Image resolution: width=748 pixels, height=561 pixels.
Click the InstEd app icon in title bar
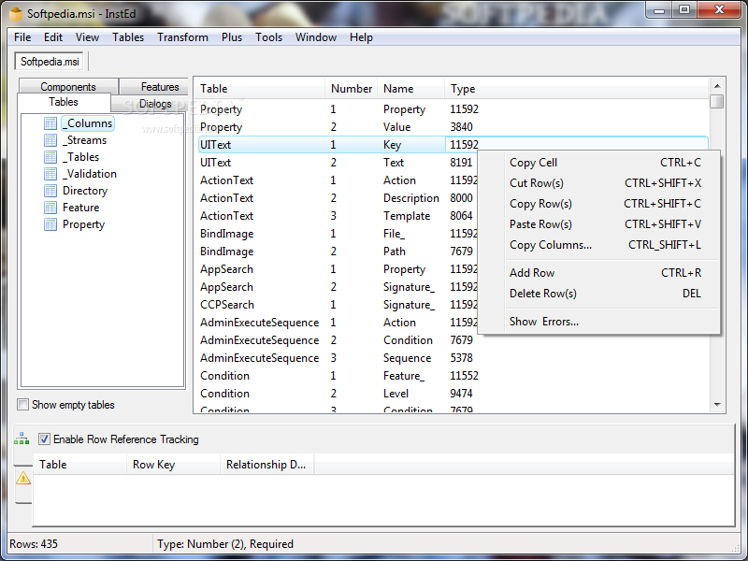[x=16, y=14]
